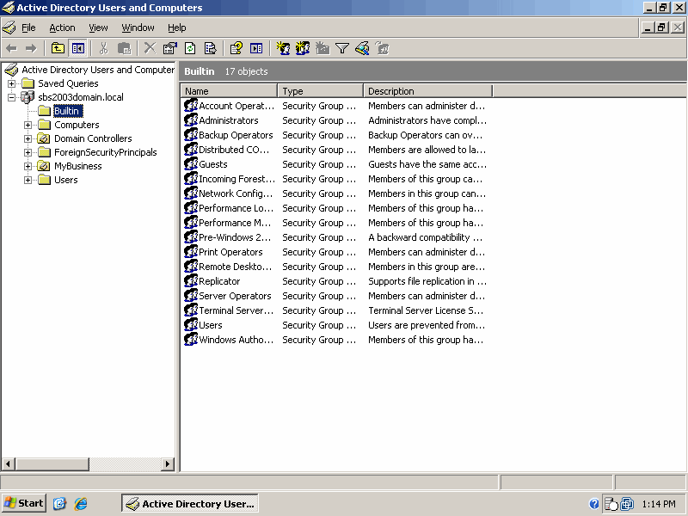This screenshot has width=688, height=516.
Task: Click the Find objects toolbar icon
Action: point(362,48)
